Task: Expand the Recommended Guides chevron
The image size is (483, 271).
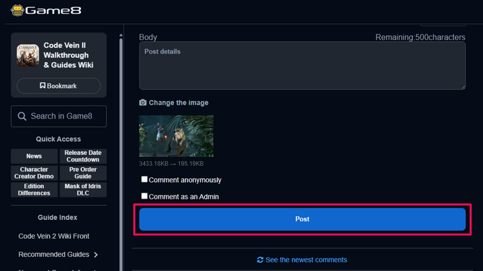Action: click(96, 254)
